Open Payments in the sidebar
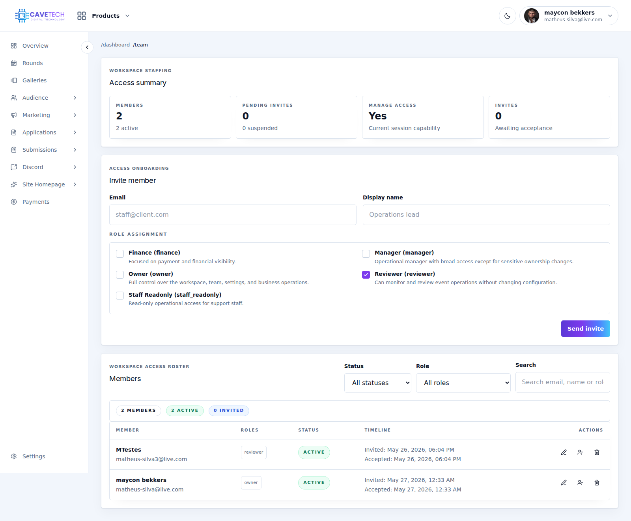Viewport: 631px width, 521px height. point(44,202)
